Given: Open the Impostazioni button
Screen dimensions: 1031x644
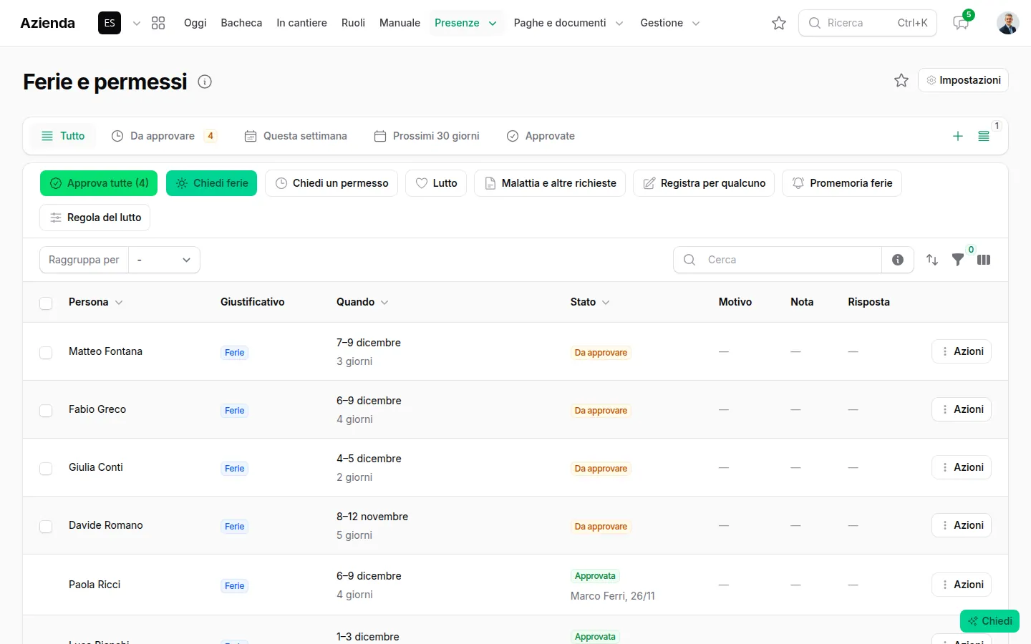Looking at the screenshot, I should tap(963, 80).
